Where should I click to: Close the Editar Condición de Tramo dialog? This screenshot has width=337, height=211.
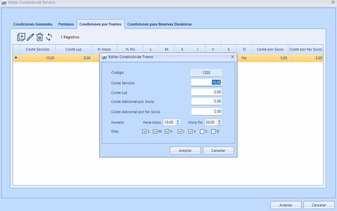pos(232,57)
